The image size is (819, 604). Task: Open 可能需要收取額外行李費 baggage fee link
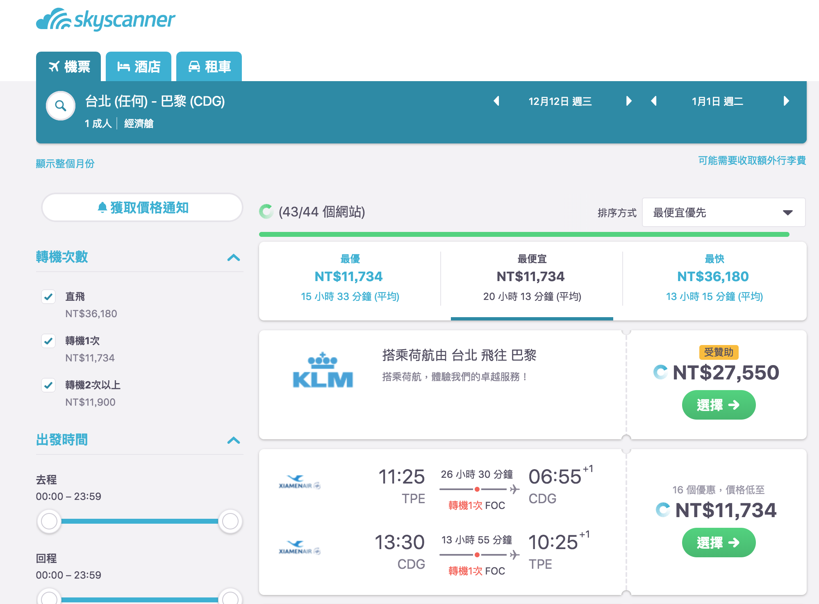pos(752,160)
